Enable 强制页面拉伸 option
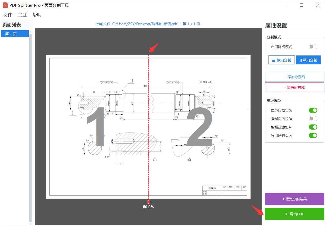 (313, 119)
